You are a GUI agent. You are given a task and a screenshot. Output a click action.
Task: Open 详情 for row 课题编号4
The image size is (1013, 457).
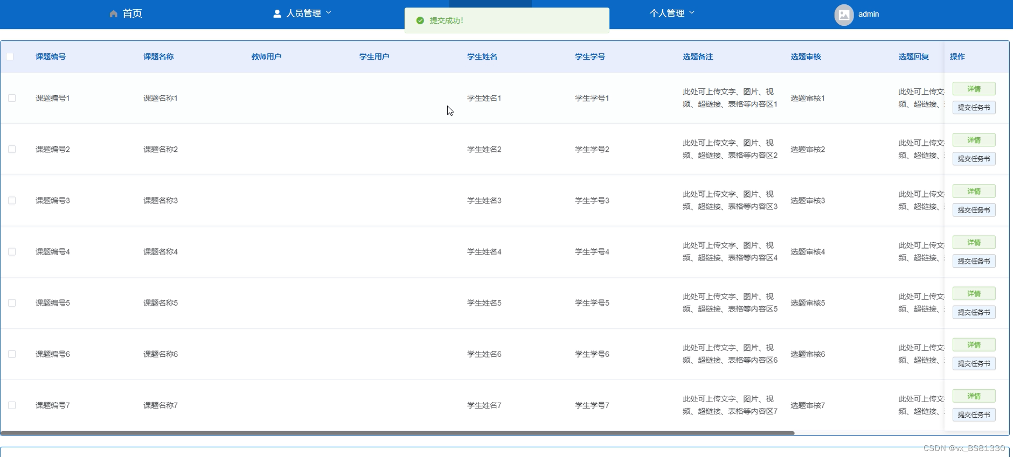coord(974,242)
